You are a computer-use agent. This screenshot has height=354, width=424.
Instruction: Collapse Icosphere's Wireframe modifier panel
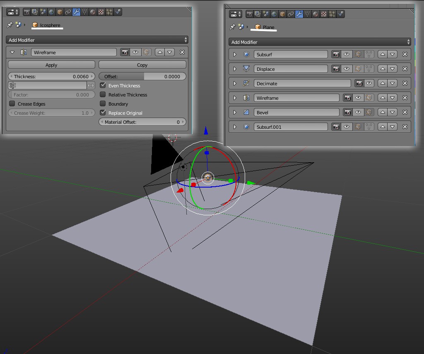pos(12,52)
